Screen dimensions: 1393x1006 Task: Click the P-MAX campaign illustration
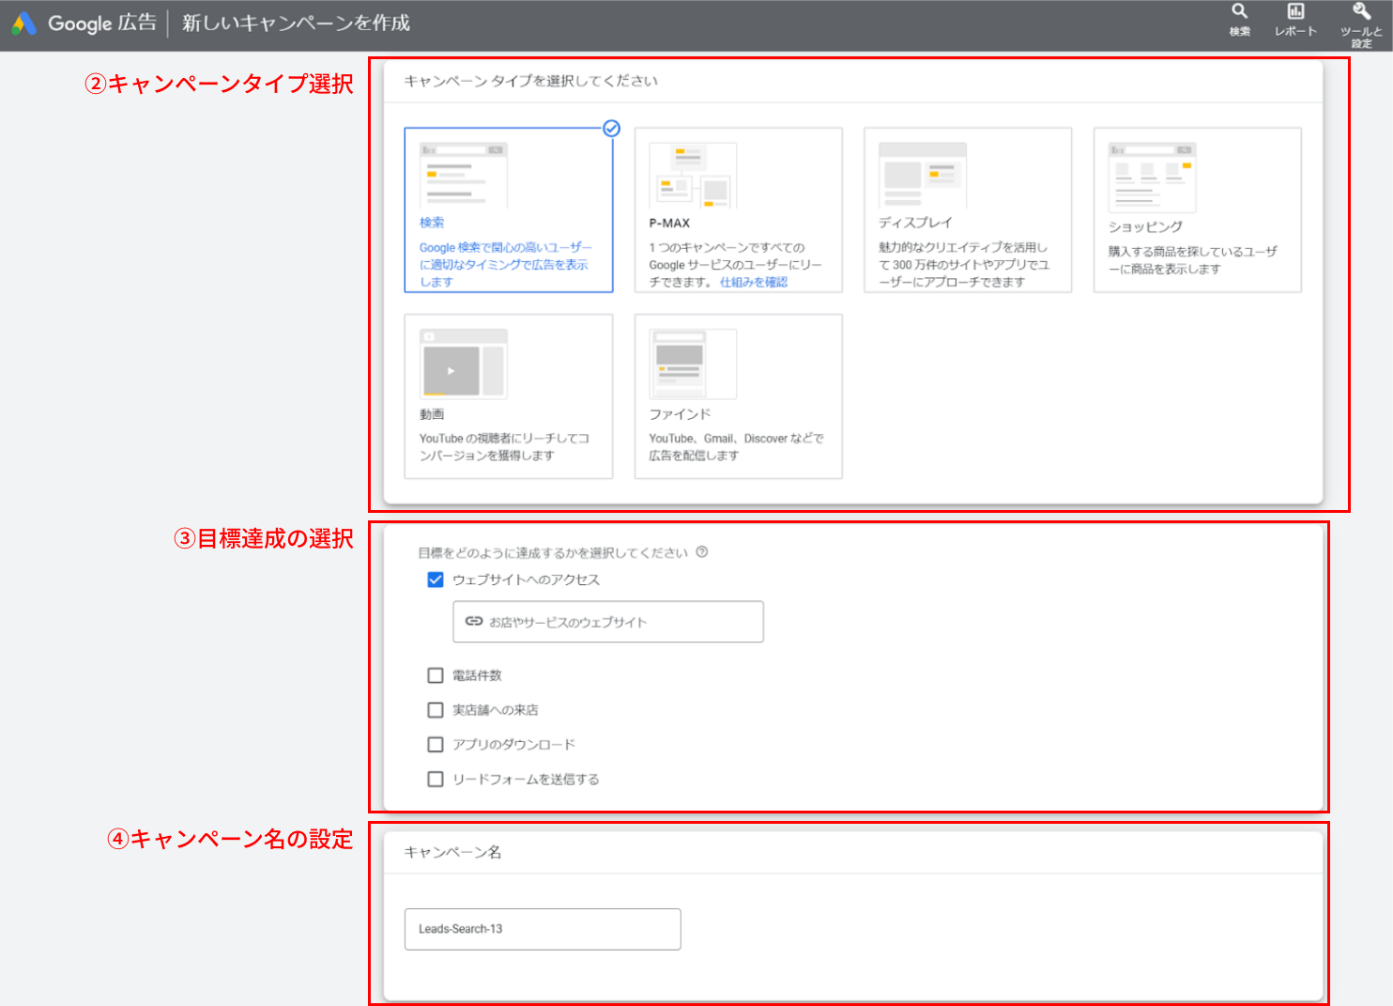pyautogui.click(x=693, y=175)
